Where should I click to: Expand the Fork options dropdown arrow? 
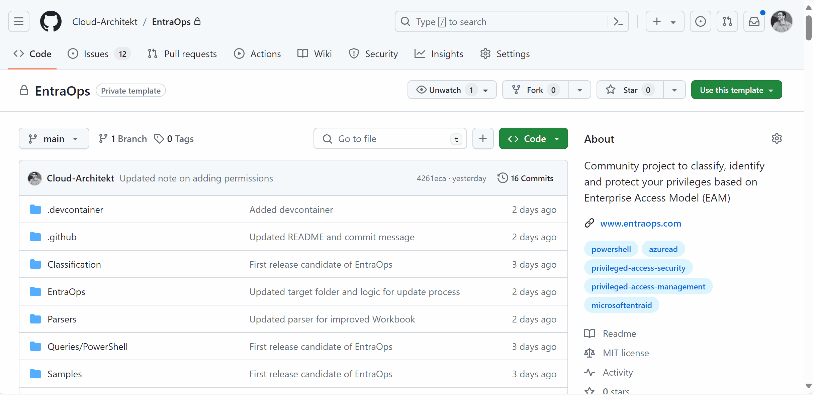click(x=580, y=90)
